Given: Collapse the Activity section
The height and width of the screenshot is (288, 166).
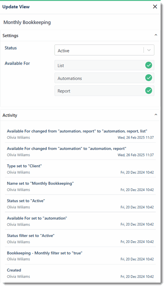Looking at the screenshot, I should (x=156, y=115).
